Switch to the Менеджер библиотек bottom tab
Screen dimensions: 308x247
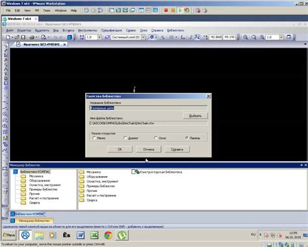32,220
